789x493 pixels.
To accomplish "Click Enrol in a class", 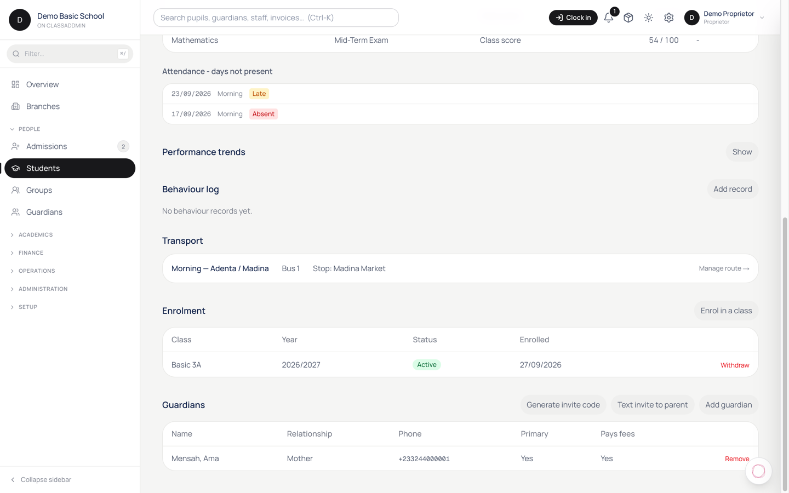I will (726, 311).
